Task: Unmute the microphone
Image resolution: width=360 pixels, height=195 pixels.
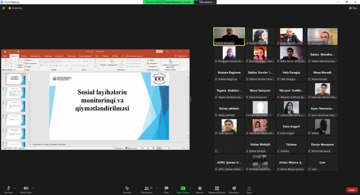Action: tap(8, 189)
